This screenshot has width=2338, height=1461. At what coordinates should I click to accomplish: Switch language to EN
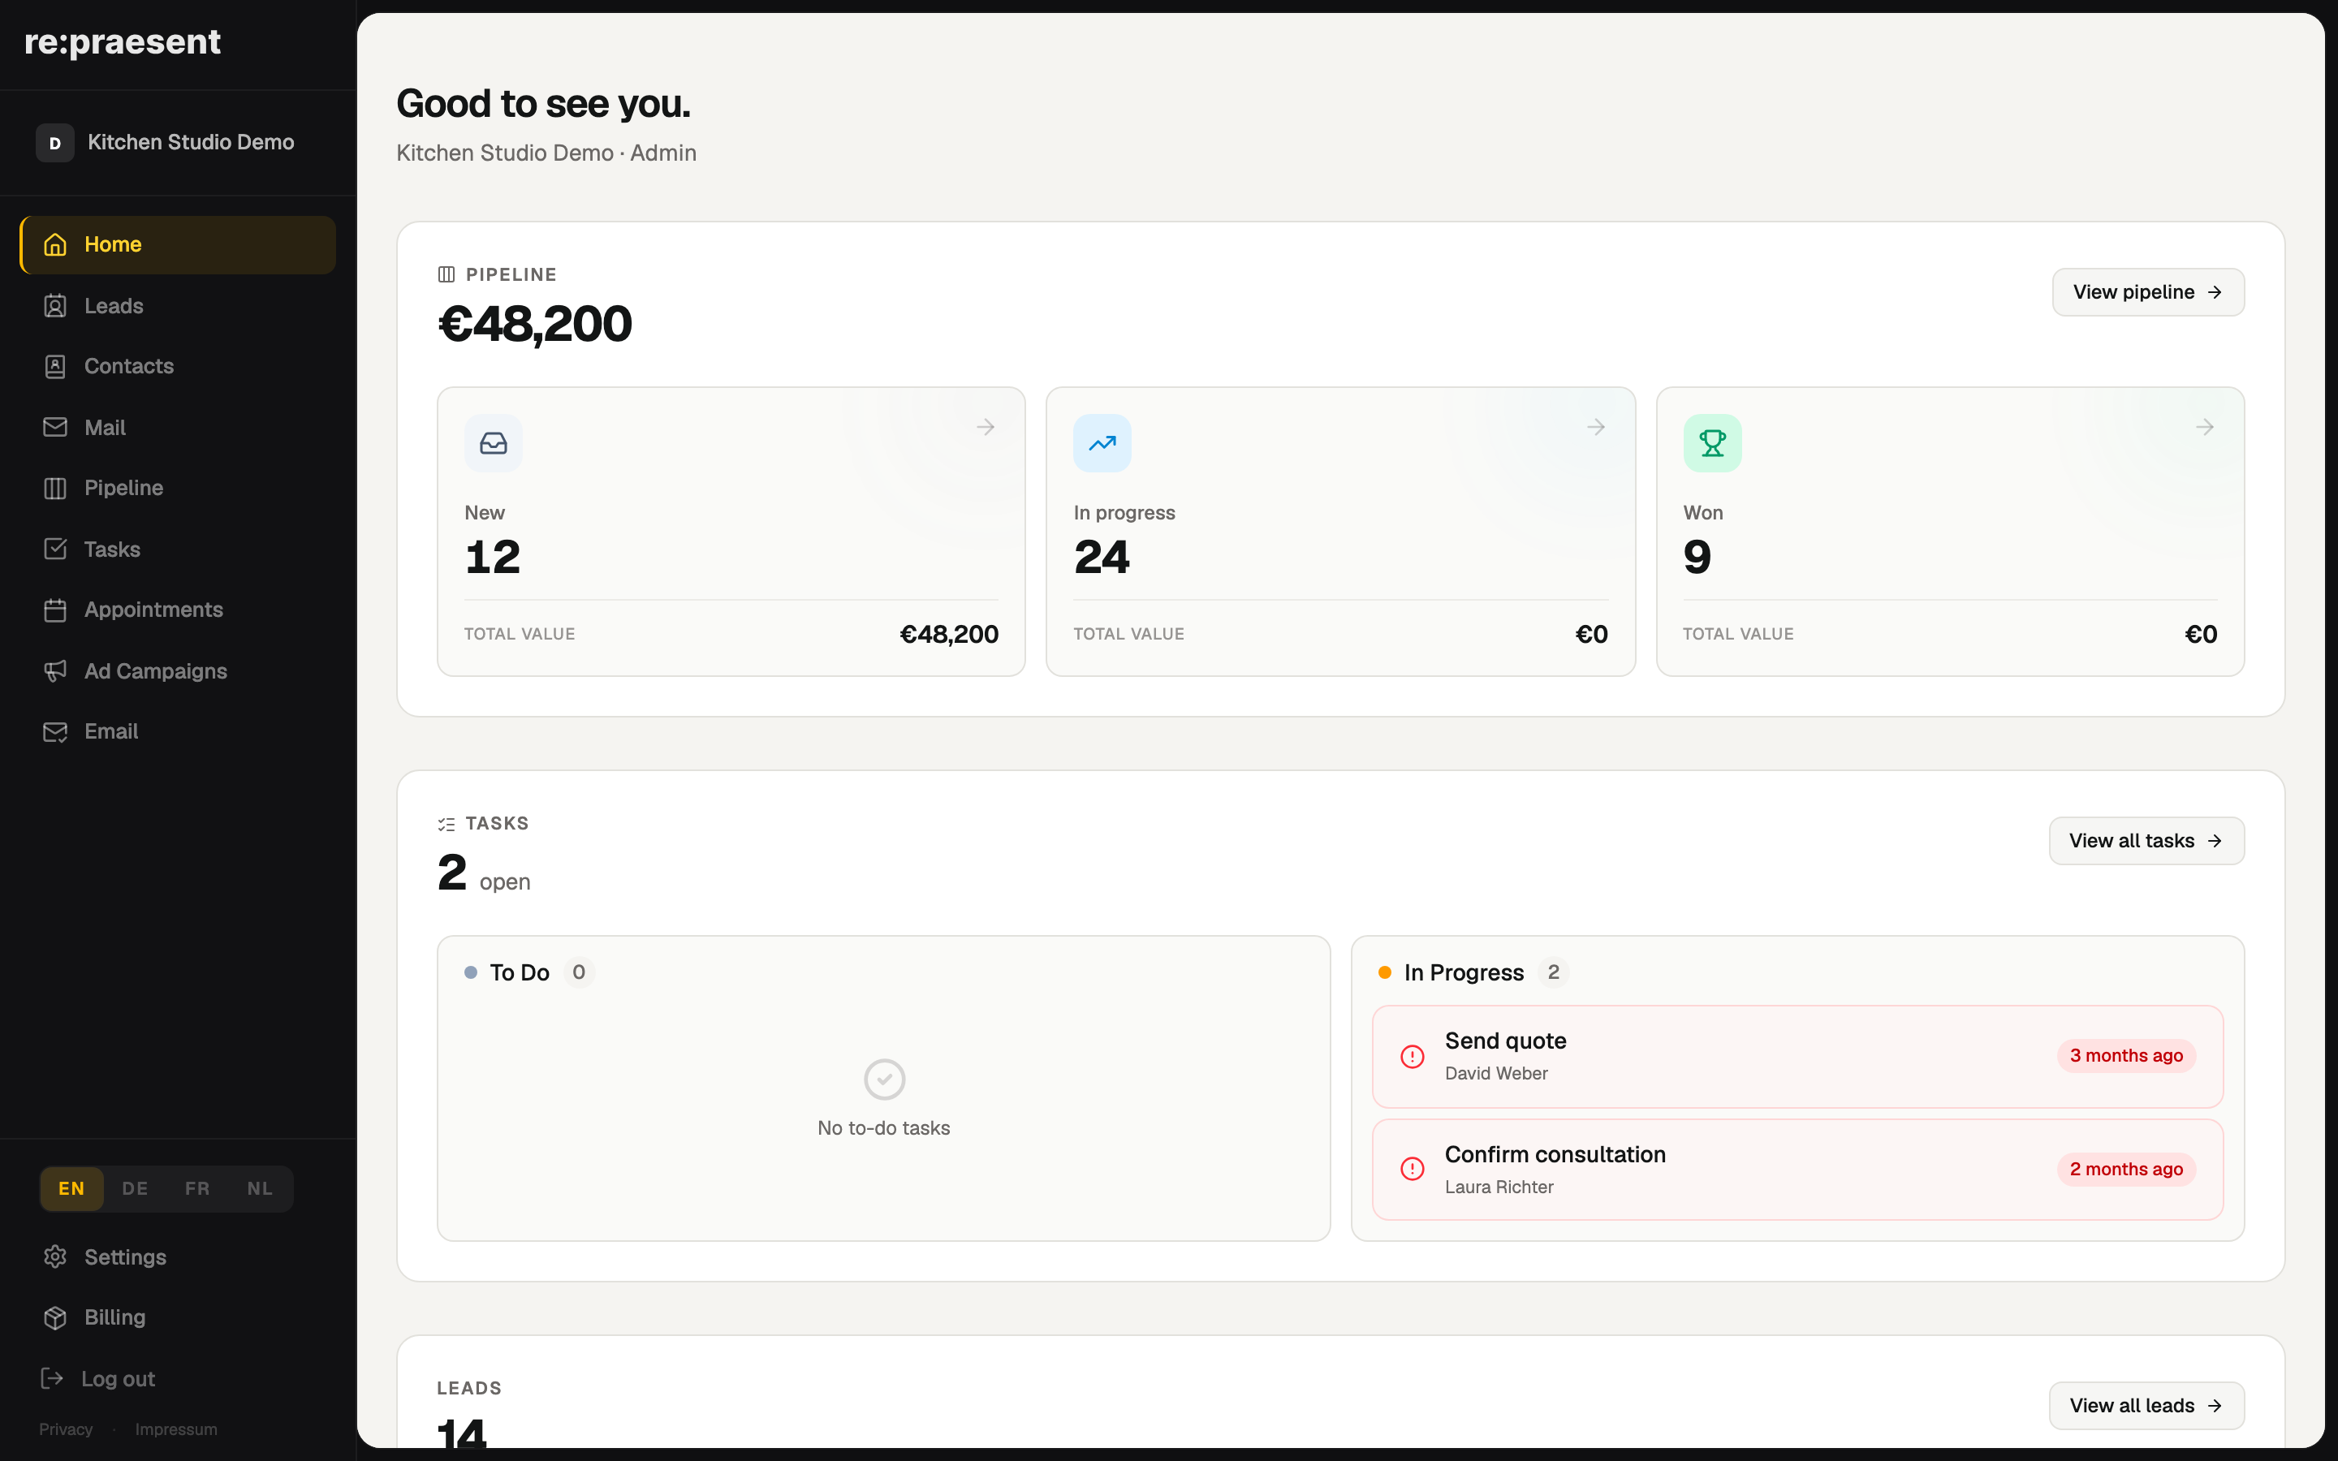coord(71,1188)
